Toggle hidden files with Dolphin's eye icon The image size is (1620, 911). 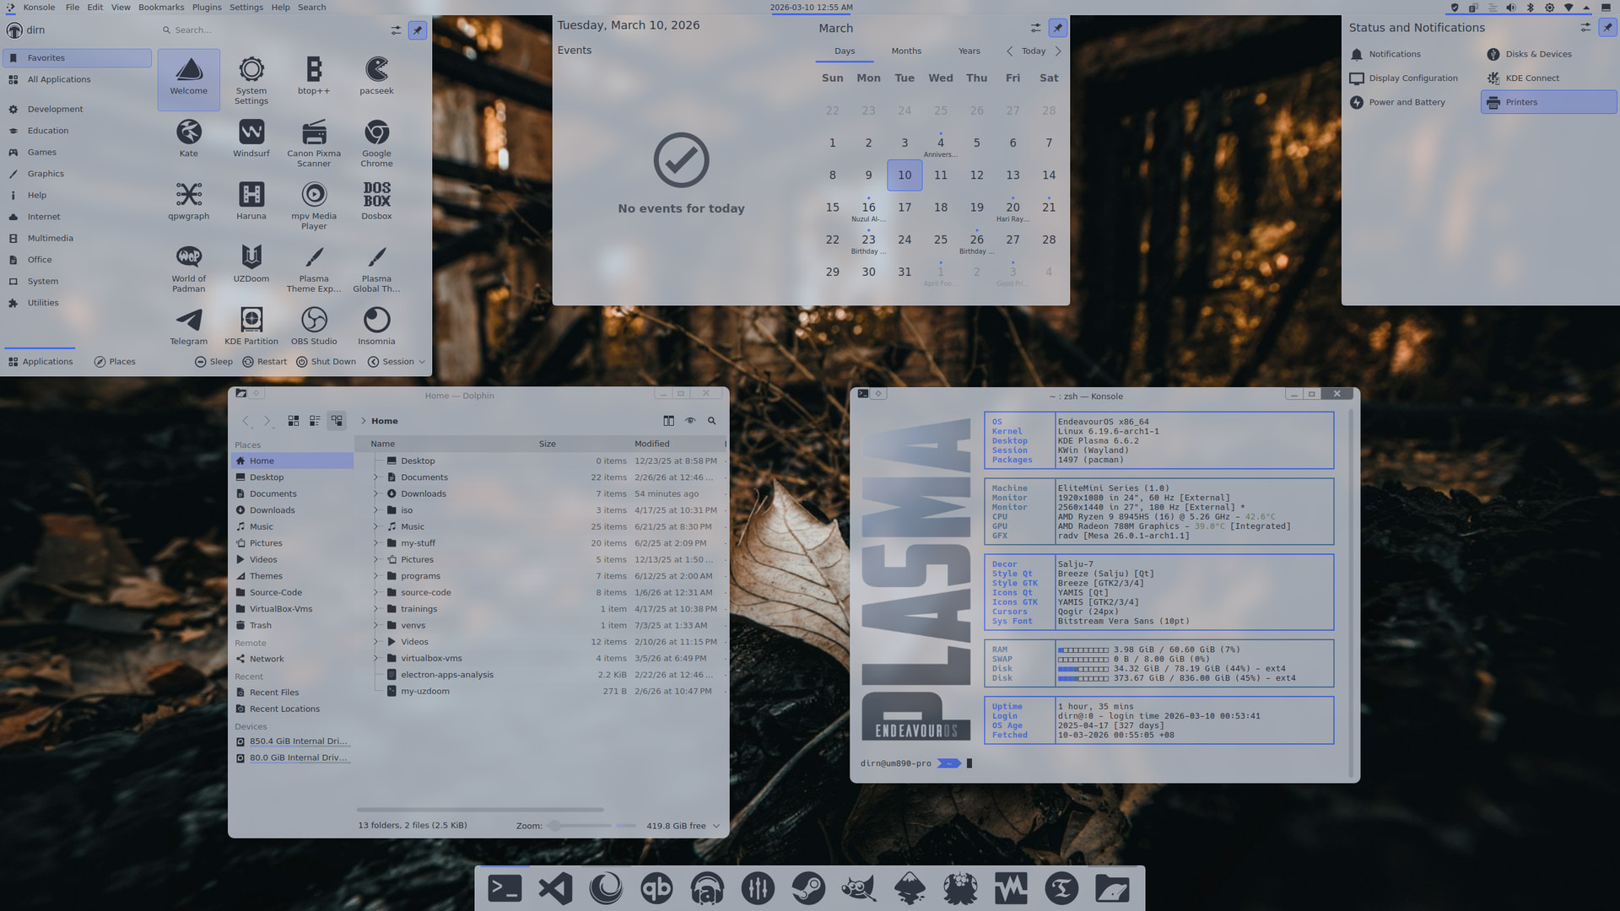coord(690,421)
